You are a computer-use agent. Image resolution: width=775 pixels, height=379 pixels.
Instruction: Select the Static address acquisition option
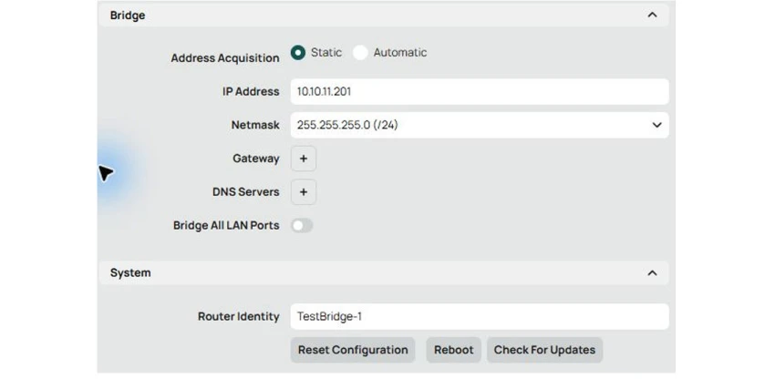pyautogui.click(x=298, y=52)
